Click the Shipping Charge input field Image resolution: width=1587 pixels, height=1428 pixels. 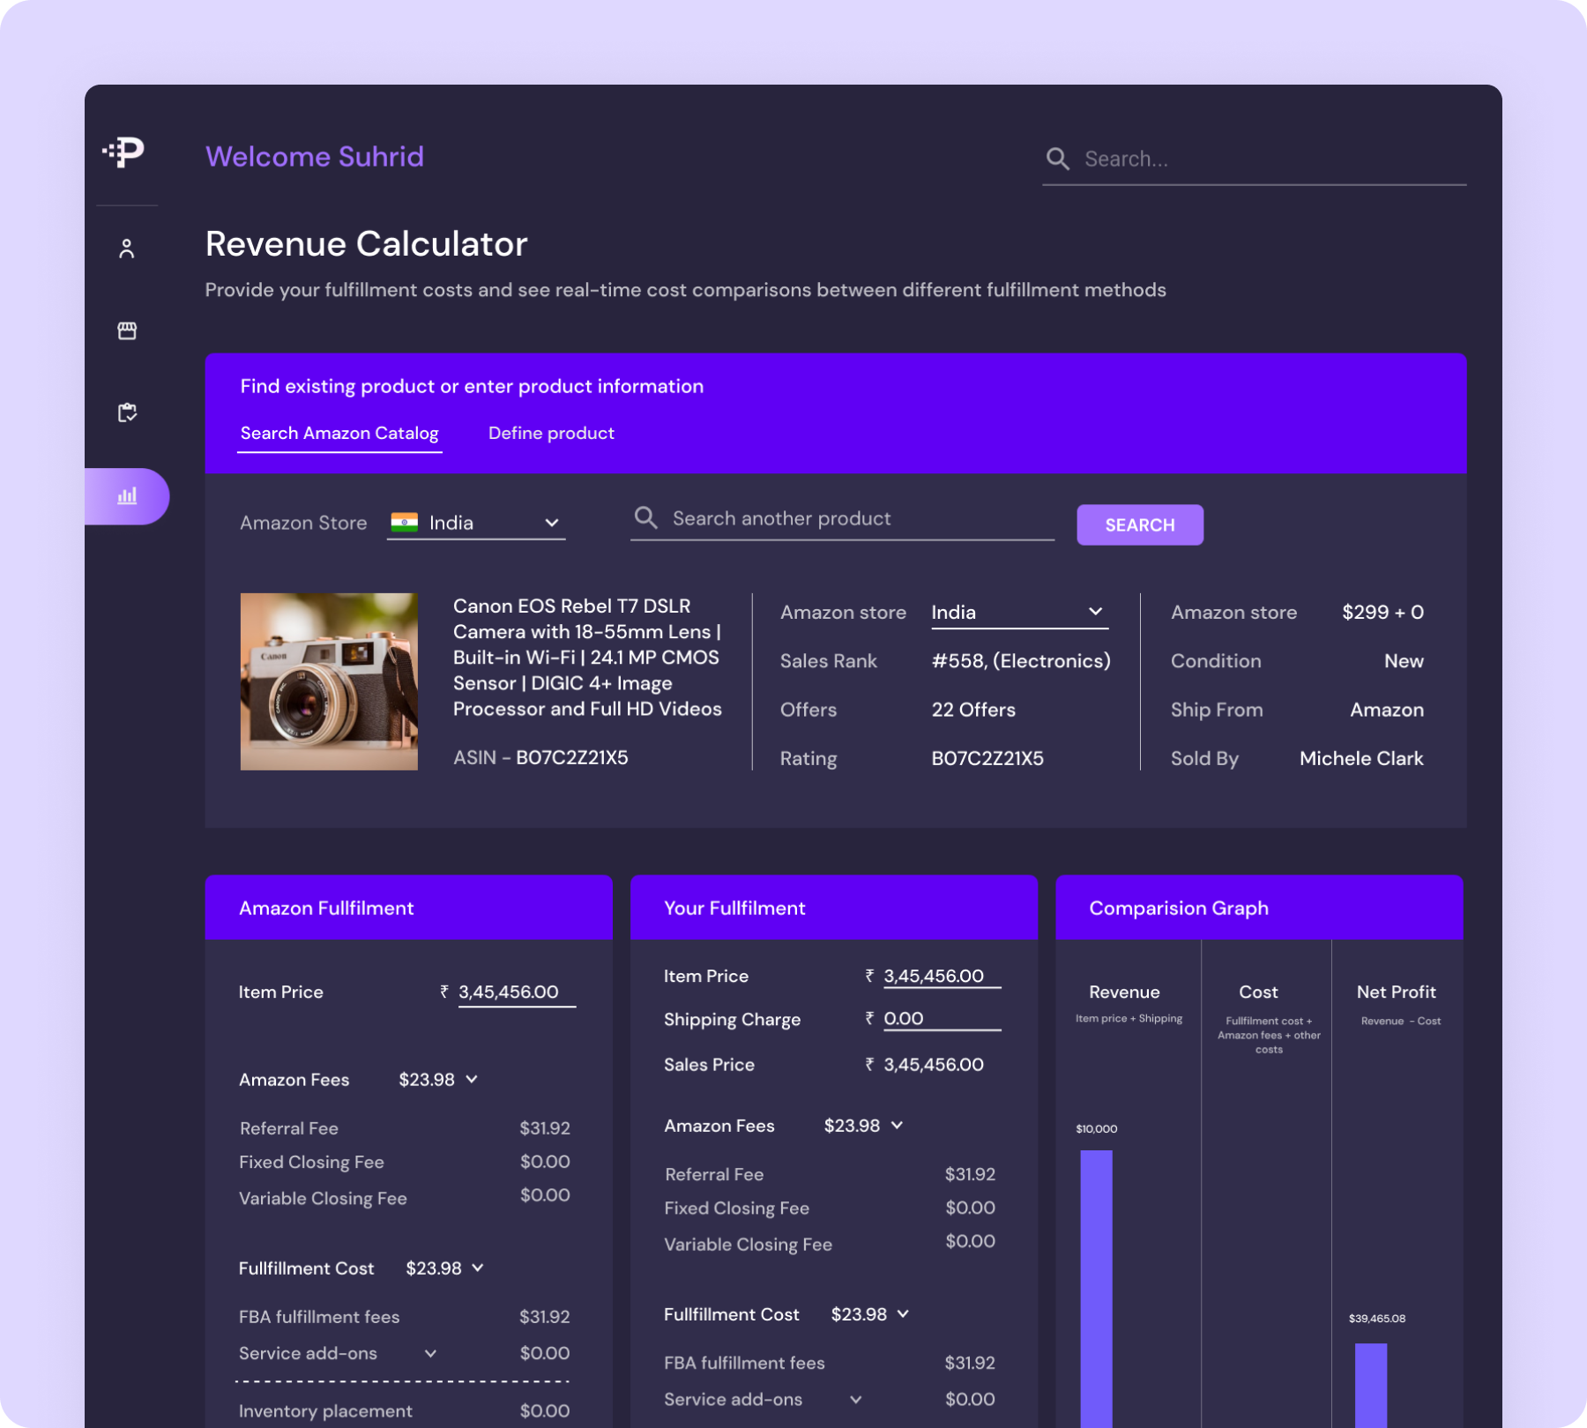[x=941, y=1018]
